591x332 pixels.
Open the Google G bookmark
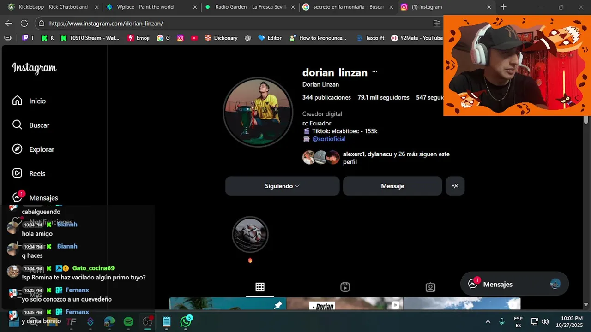pyautogui.click(x=163, y=38)
